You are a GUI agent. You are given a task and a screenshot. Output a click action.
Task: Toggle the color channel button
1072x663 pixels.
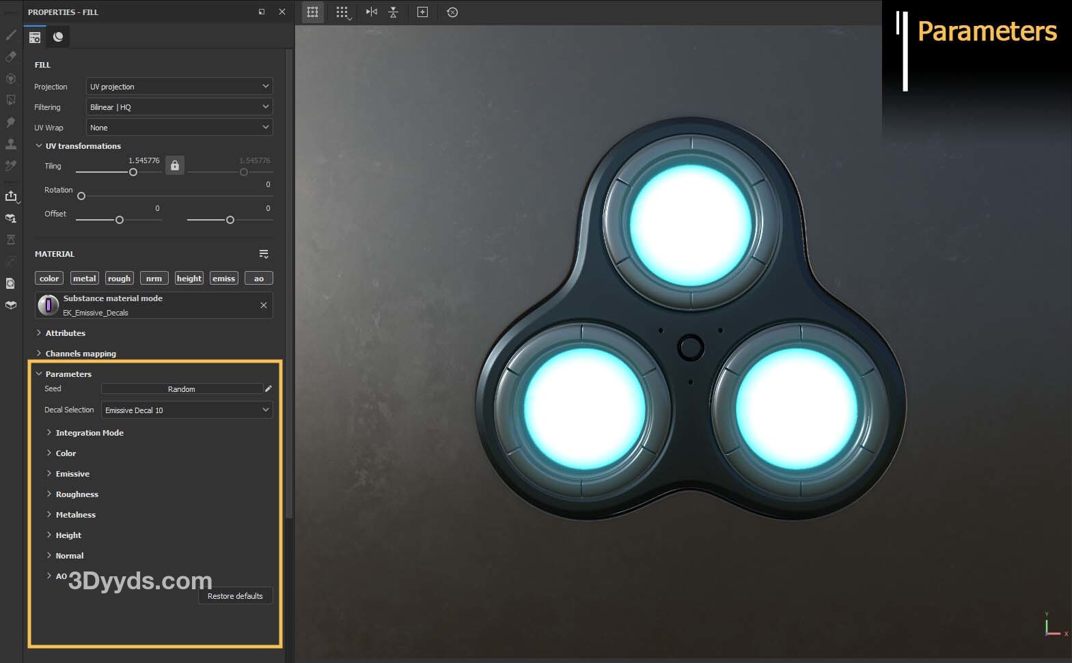point(49,279)
